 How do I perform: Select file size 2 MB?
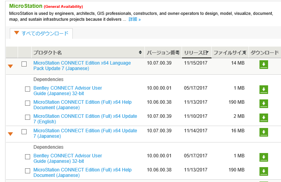[239, 116]
